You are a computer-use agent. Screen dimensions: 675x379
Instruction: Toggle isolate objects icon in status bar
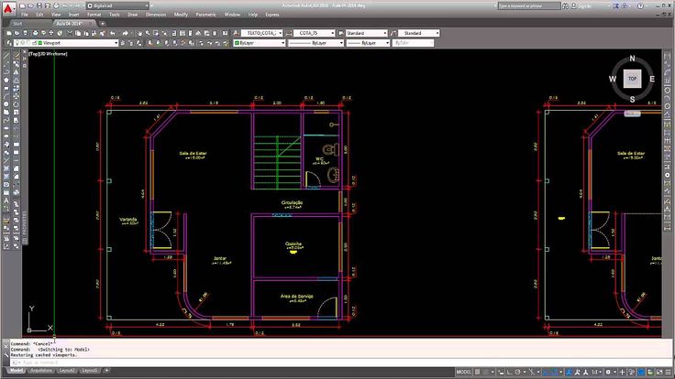(x=632, y=372)
